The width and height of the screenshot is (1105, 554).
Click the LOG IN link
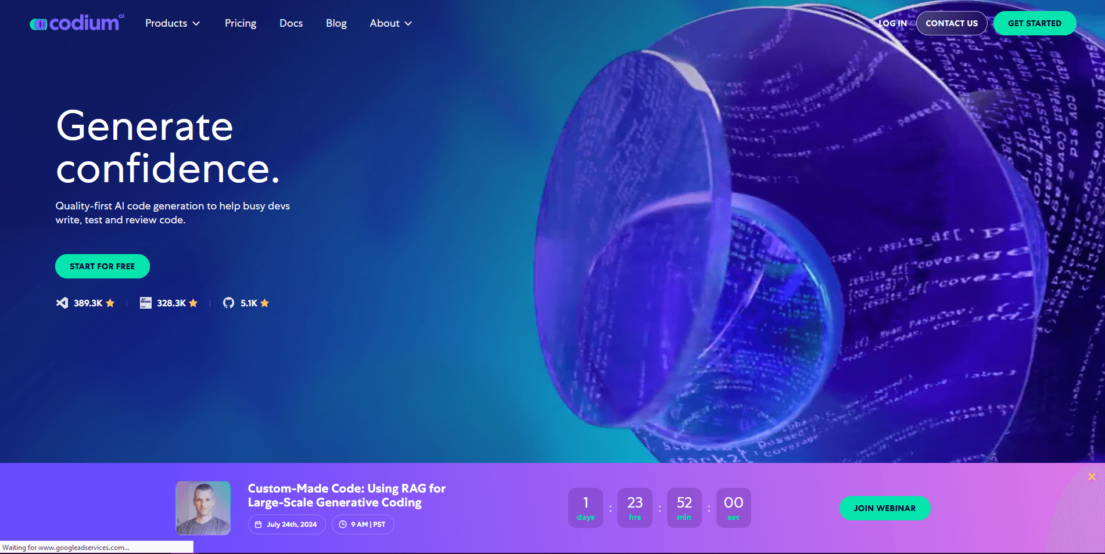pyautogui.click(x=892, y=23)
